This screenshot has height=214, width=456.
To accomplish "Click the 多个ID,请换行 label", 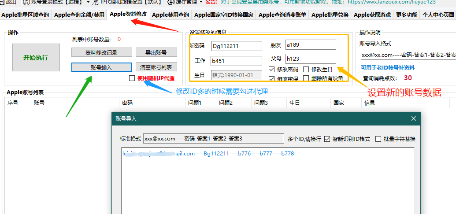I will [x=304, y=139].
